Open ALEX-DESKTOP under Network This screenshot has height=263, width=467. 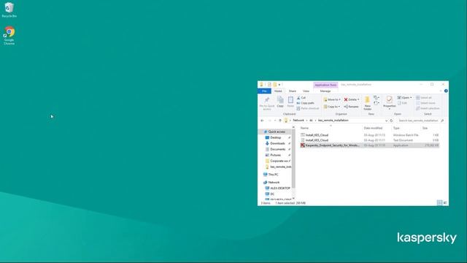(x=277, y=188)
